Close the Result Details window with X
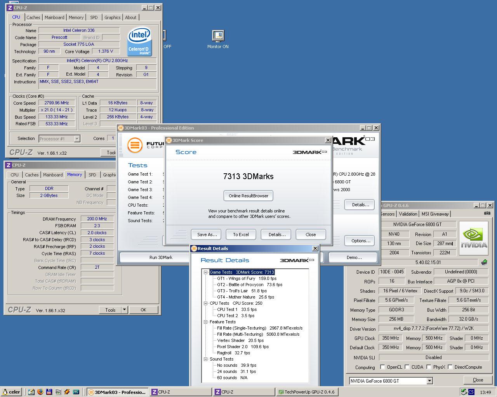 pyautogui.click(x=315, y=249)
